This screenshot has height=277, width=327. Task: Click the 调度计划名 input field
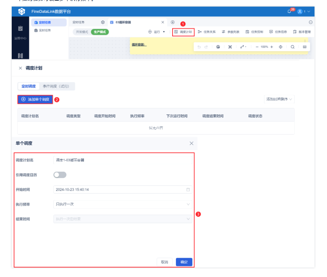[x=123, y=160]
